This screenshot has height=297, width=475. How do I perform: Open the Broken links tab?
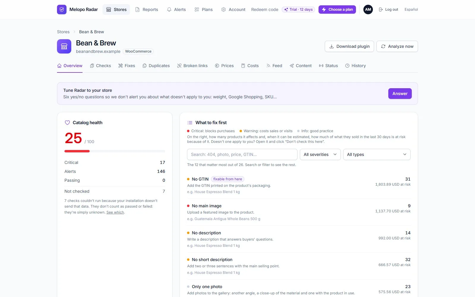coord(192,66)
